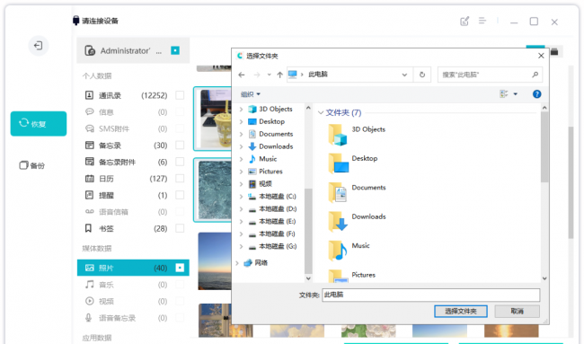The width and height of the screenshot is (584, 344).
Task: Open the Downloads folder icon in file pane
Action: click(338, 222)
